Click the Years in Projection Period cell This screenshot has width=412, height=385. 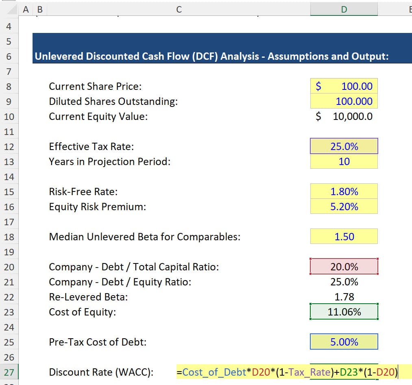click(x=344, y=161)
